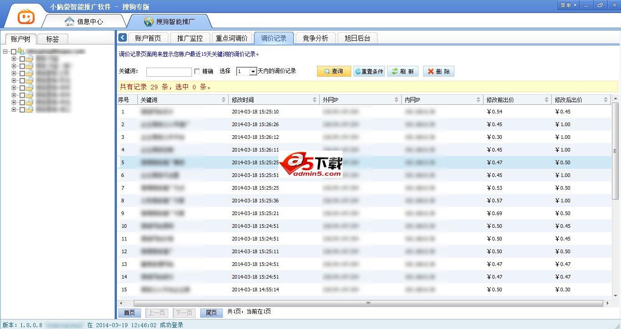
Task: Sort by 修改前出价 column arrow
Action: coord(547,100)
